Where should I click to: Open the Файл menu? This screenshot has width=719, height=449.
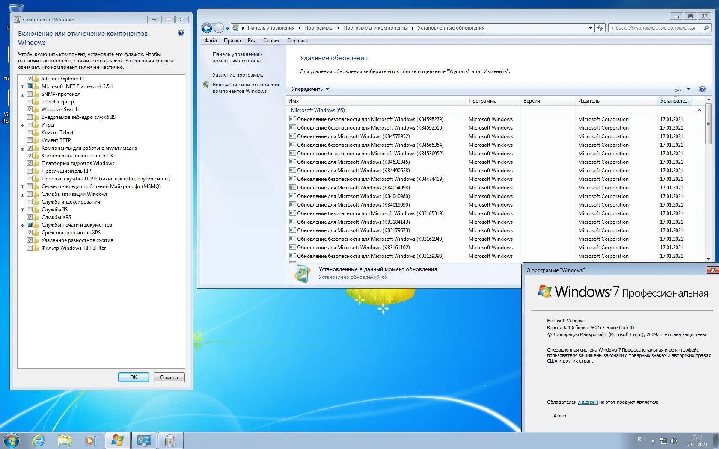coord(211,41)
